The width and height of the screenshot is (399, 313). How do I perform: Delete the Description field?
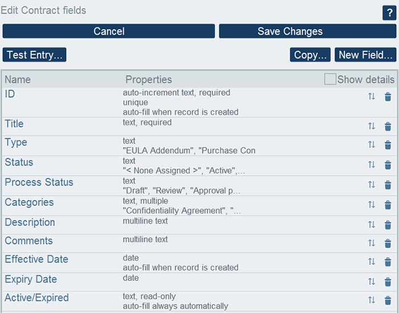pyautogui.click(x=388, y=225)
